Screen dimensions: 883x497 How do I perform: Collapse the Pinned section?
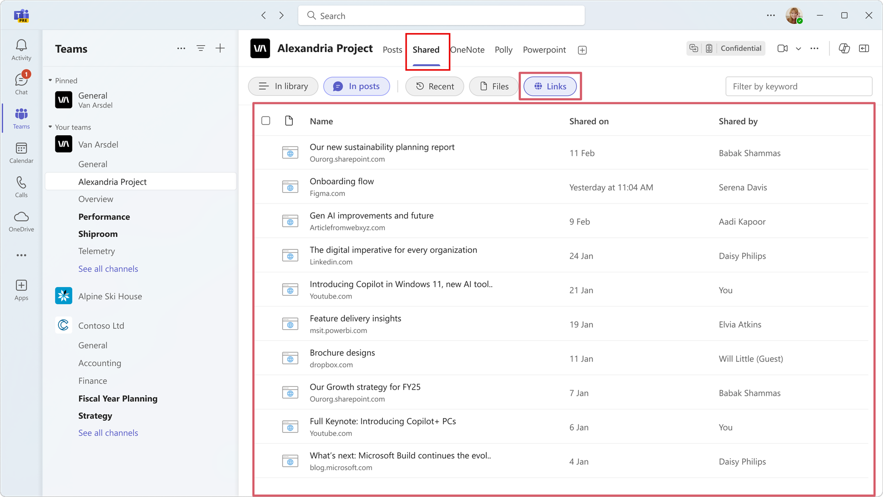[x=50, y=80]
